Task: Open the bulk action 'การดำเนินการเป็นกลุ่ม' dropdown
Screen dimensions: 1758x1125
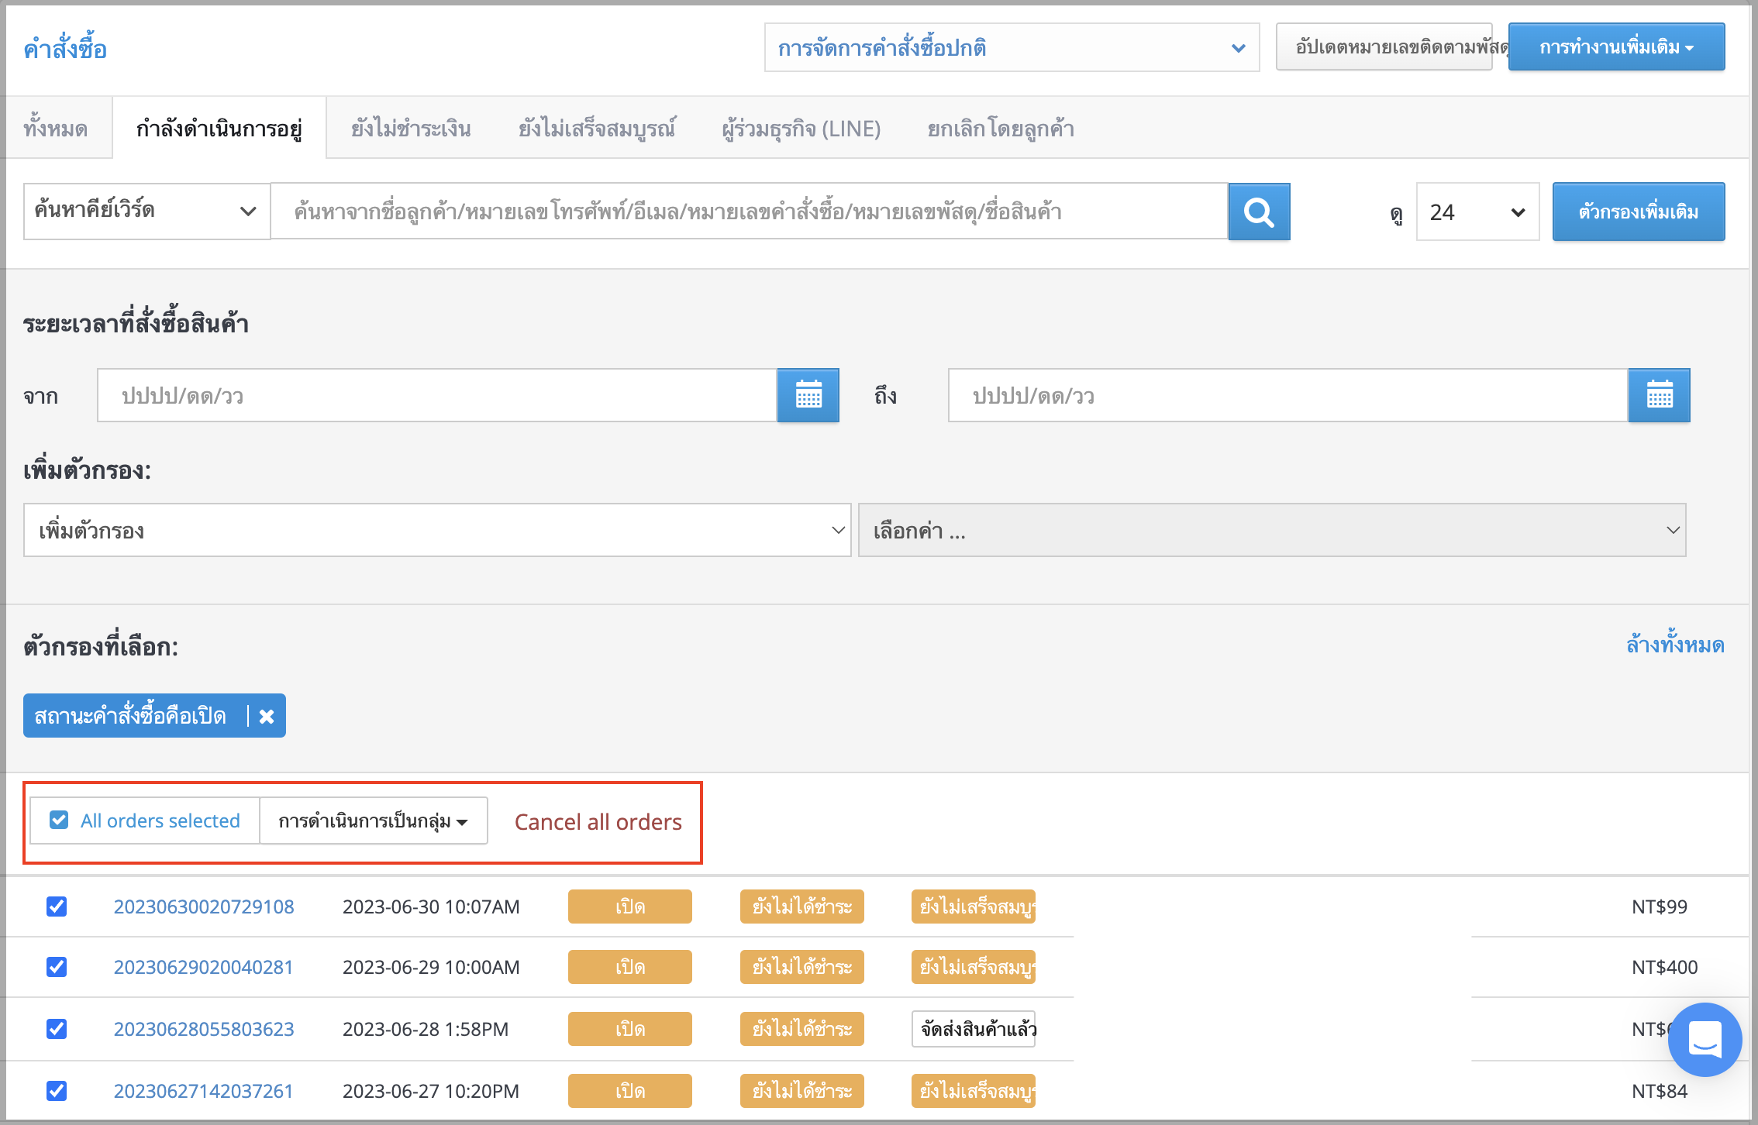Action: (x=373, y=821)
